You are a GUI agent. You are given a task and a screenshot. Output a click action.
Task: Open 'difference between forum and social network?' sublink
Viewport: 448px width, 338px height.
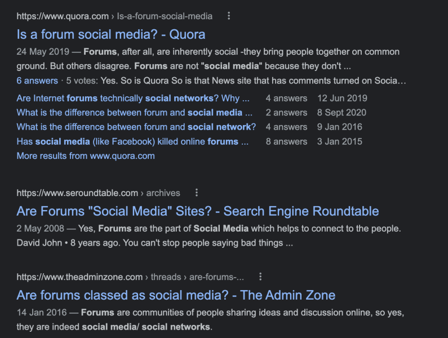[x=136, y=127]
